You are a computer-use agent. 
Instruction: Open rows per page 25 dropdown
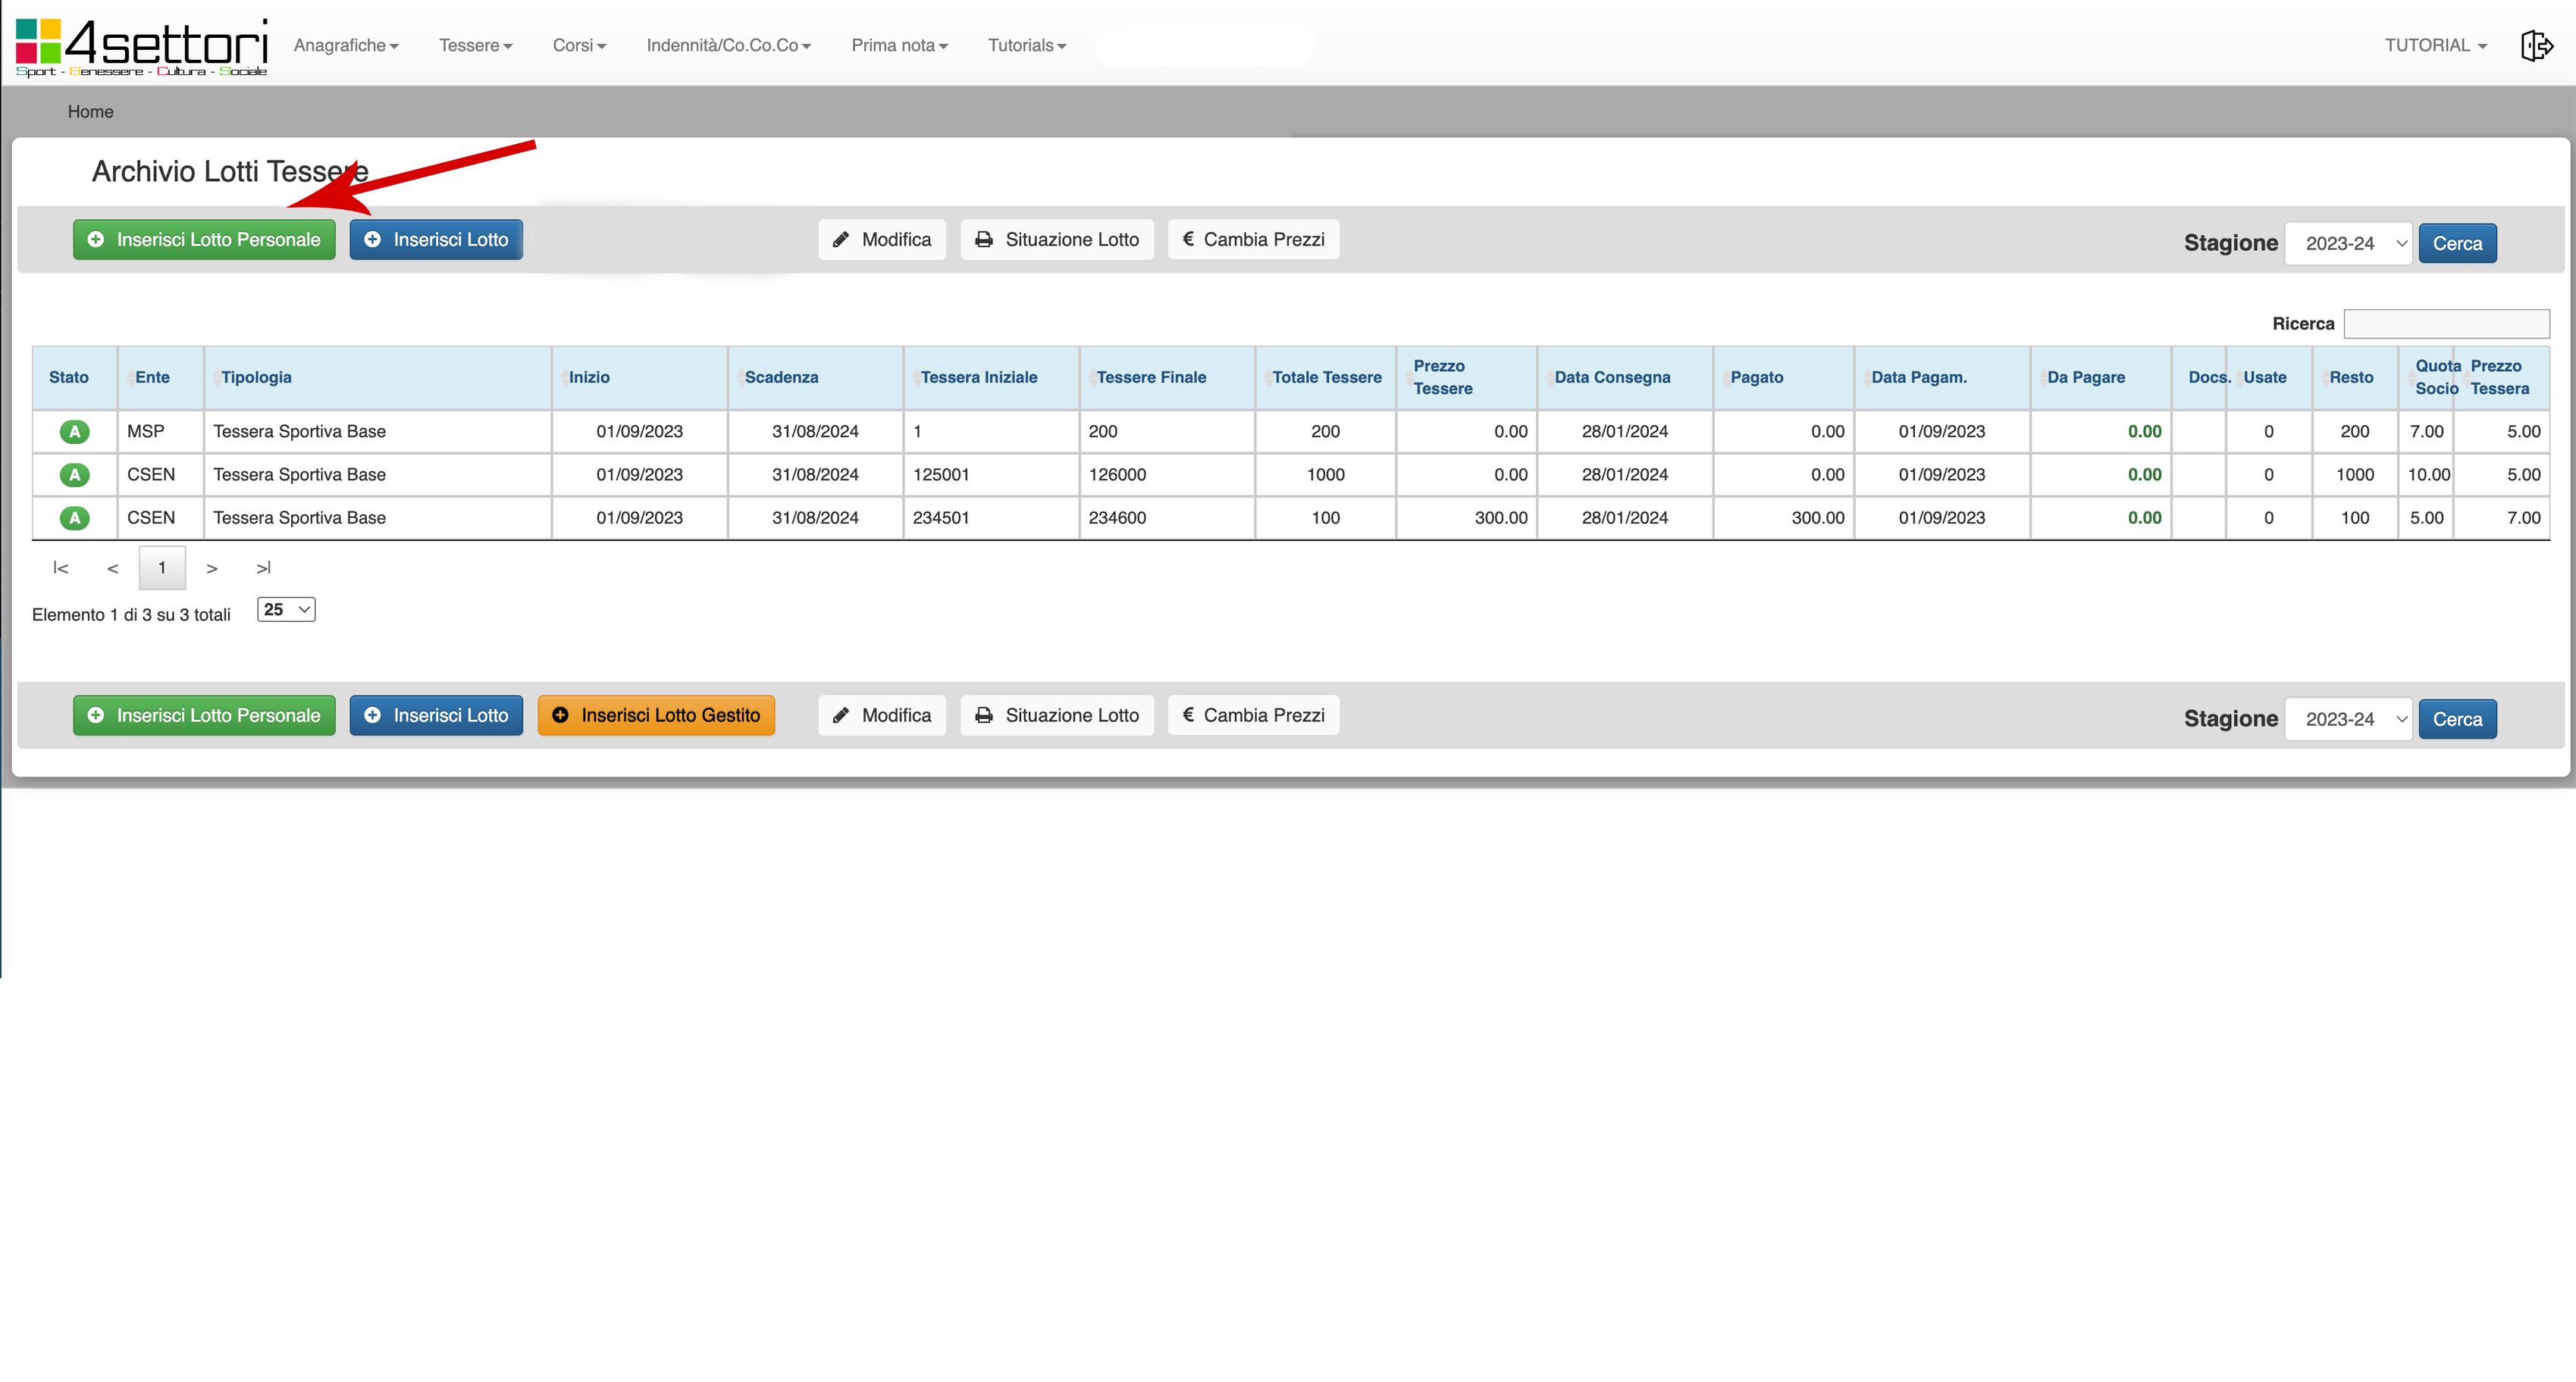tap(286, 610)
